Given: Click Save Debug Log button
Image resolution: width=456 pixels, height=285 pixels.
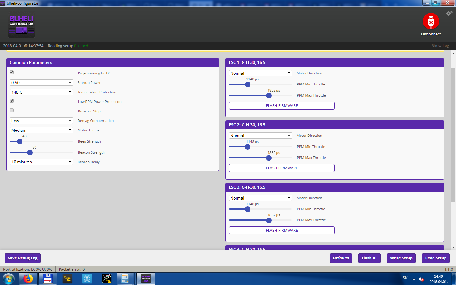Looking at the screenshot, I should [x=23, y=258].
